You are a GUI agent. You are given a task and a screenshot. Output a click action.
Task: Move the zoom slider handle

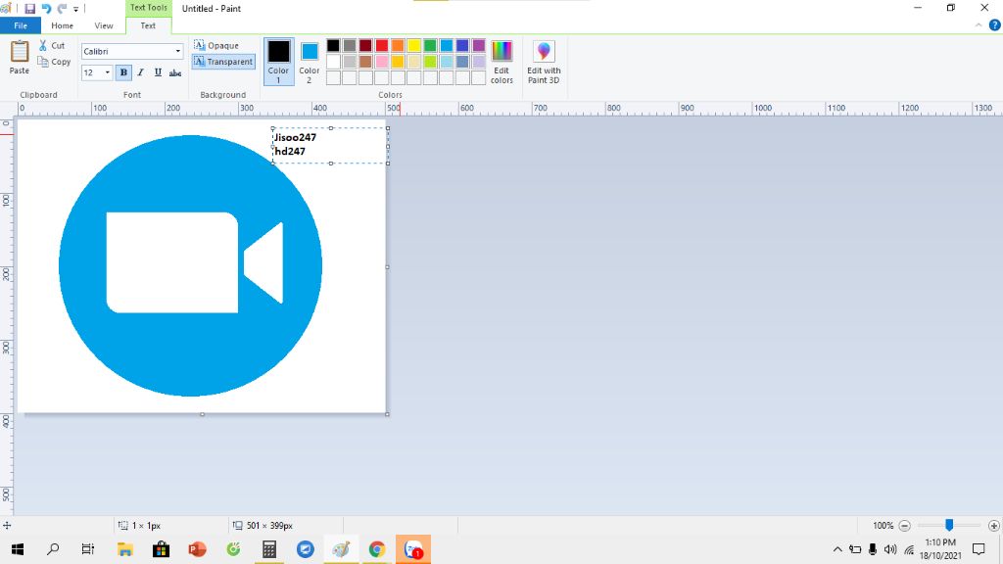[x=949, y=525]
